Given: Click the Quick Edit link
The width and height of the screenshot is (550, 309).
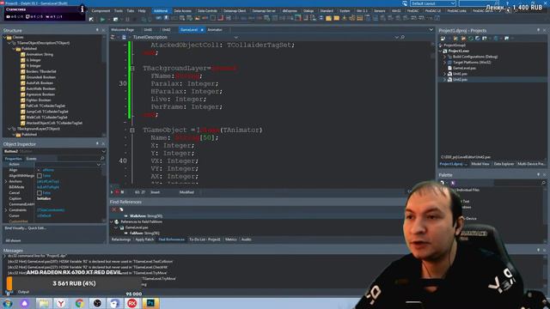Looking at the screenshot, I should (x=37, y=228).
